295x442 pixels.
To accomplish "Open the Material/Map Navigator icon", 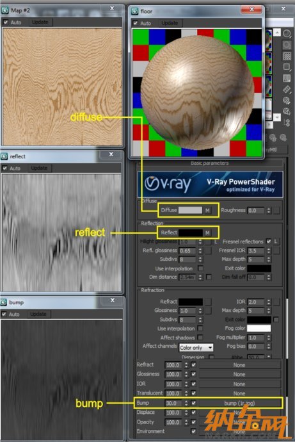I will tap(287, 122).
